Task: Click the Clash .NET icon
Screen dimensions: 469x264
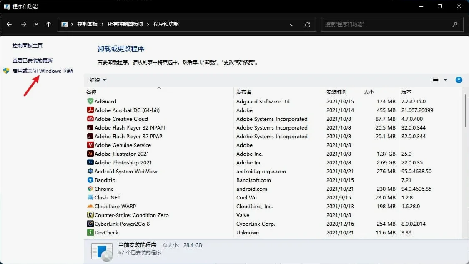Action: (x=90, y=197)
